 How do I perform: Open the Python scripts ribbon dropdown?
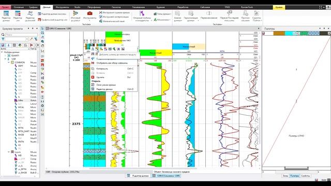pyautogui.click(x=257, y=16)
